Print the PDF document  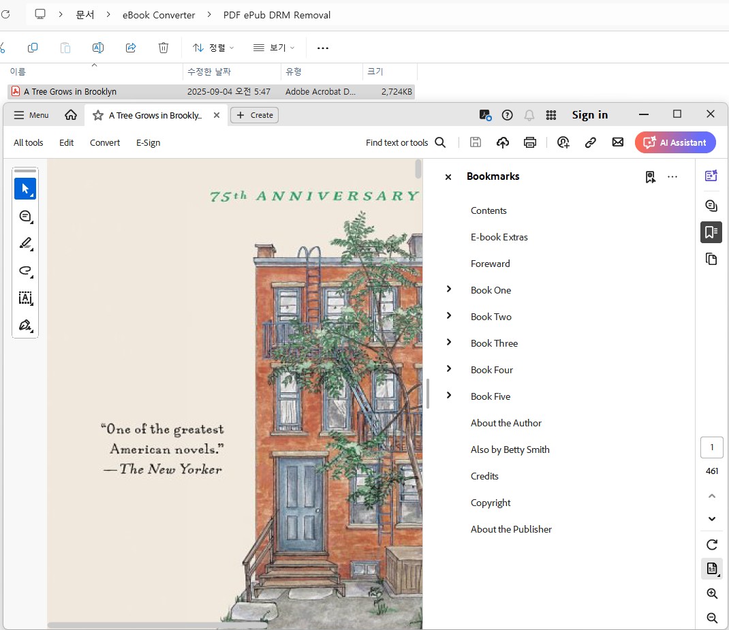tap(530, 142)
